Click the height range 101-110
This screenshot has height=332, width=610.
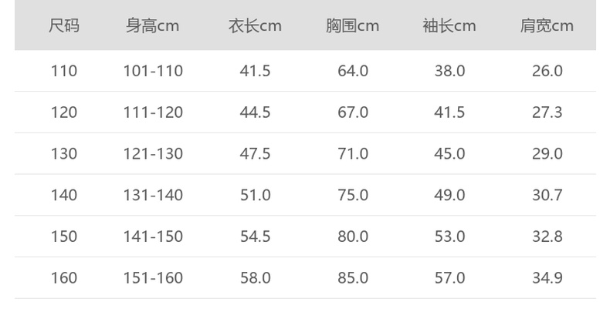tap(153, 71)
